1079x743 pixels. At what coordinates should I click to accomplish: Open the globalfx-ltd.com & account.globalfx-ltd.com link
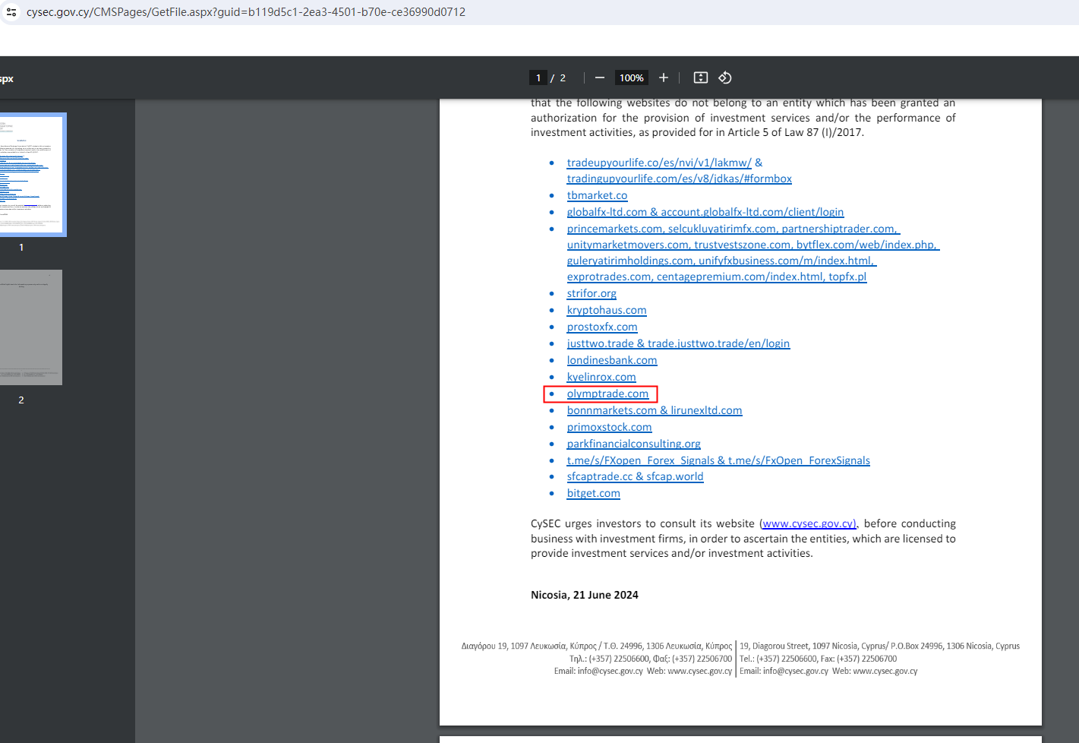(705, 212)
